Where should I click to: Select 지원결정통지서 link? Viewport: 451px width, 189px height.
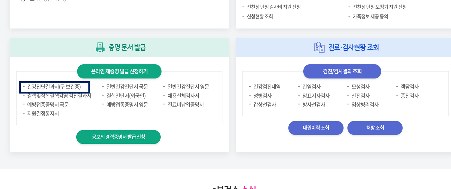(x=43, y=114)
